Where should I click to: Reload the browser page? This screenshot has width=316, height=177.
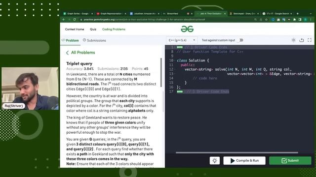click(75, 20)
